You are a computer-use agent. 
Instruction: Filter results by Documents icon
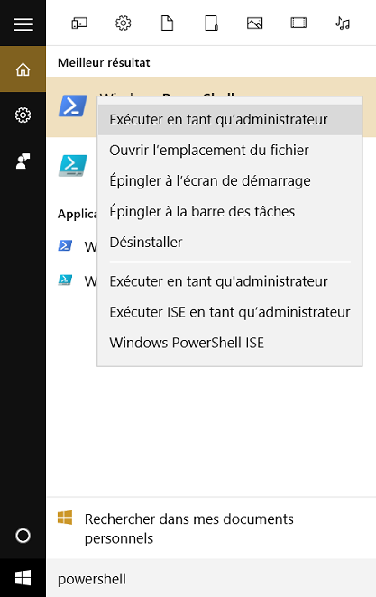[x=167, y=23]
